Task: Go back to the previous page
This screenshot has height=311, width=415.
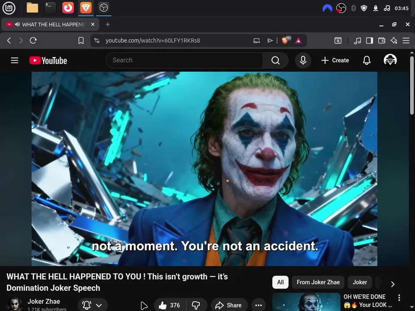Action: [9, 41]
